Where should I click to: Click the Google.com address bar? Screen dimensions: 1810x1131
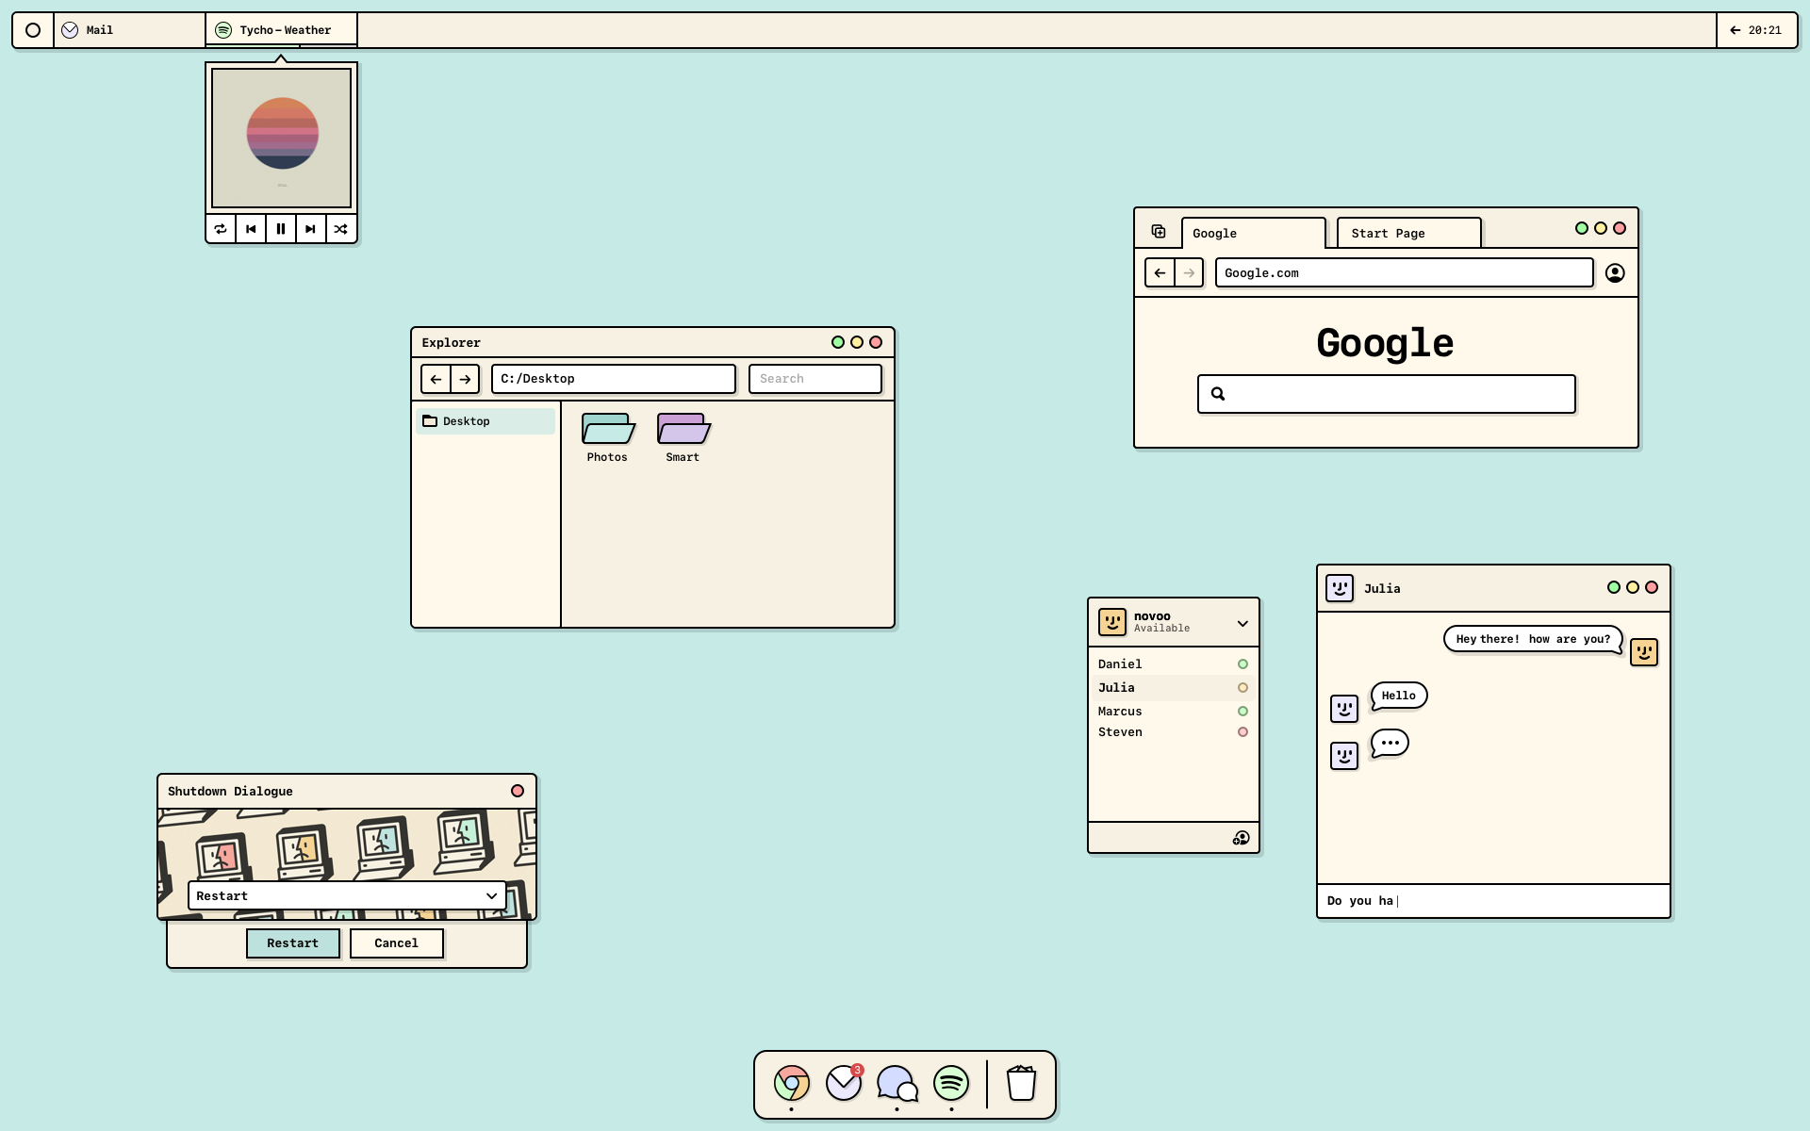click(x=1405, y=273)
